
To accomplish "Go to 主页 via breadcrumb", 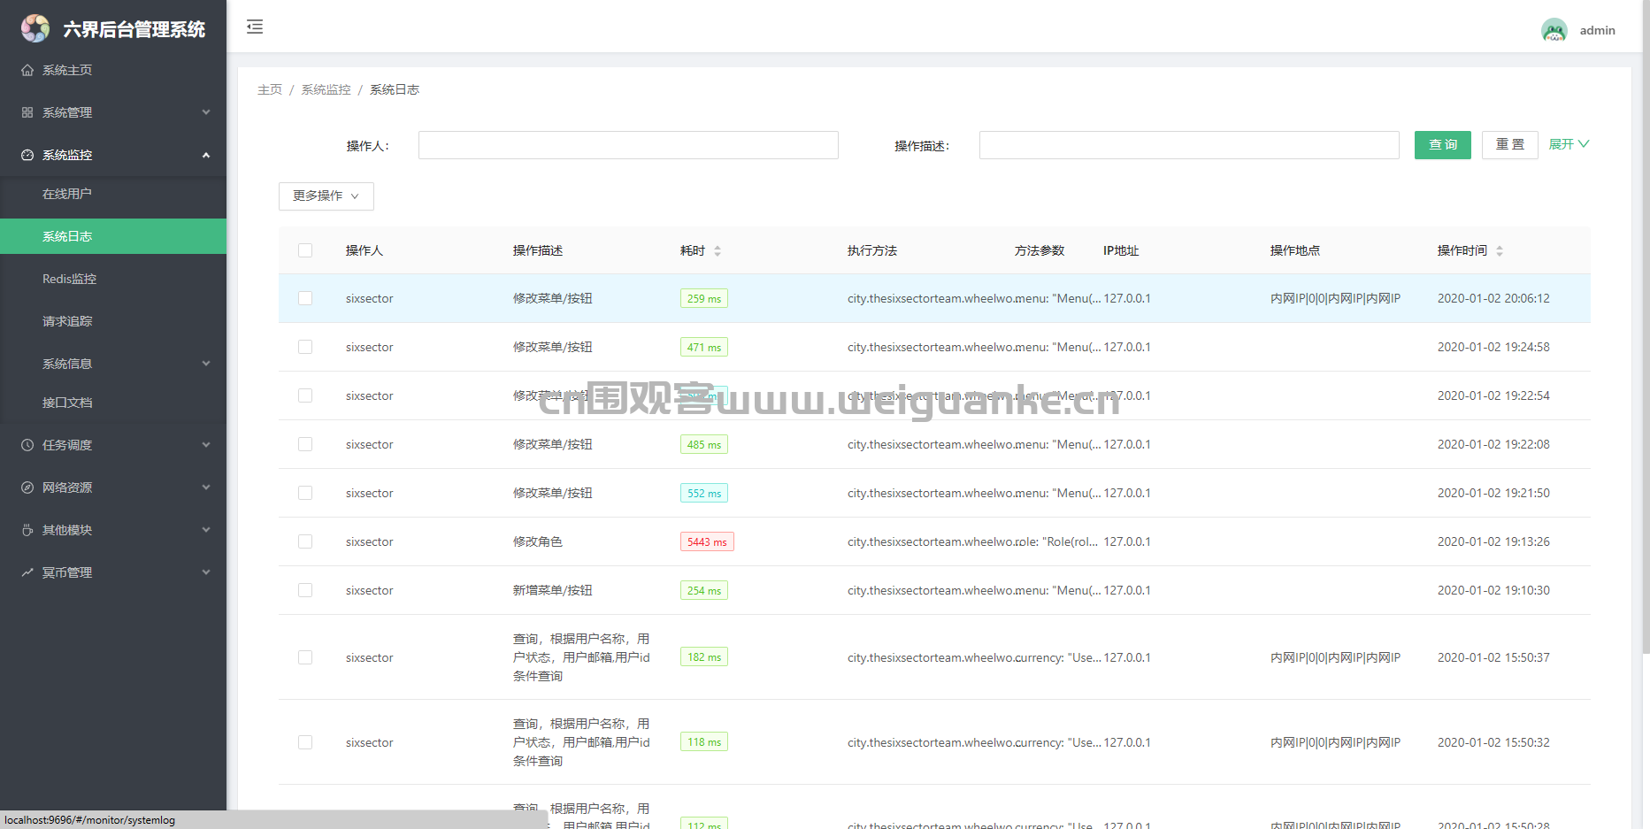I will pyautogui.click(x=270, y=89).
